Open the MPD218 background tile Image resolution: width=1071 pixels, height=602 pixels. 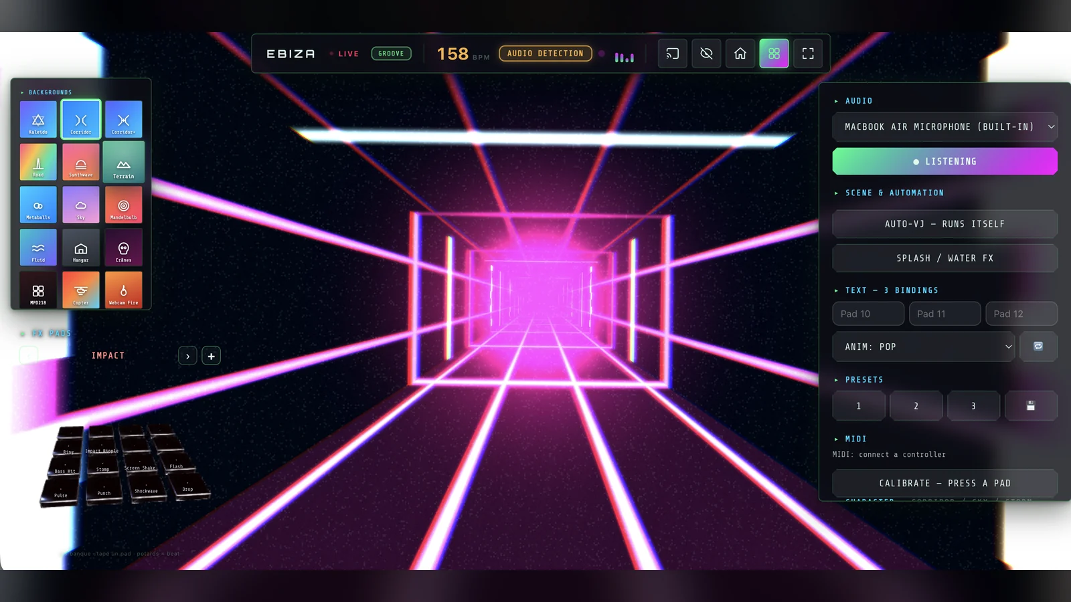point(38,290)
